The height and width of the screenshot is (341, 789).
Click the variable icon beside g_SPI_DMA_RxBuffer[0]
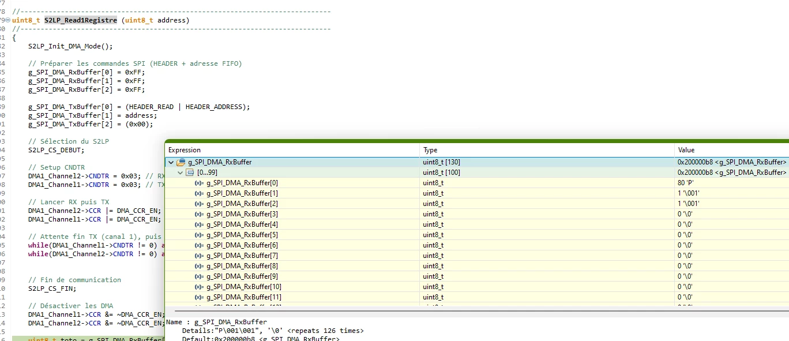pyautogui.click(x=200, y=183)
